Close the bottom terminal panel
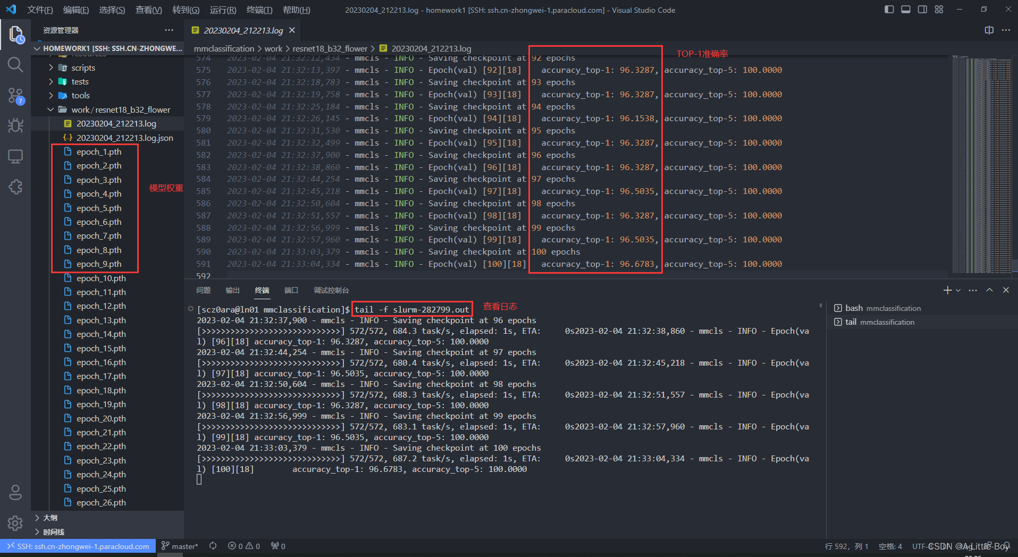Image resolution: width=1018 pixels, height=557 pixels. click(x=1006, y=290)
